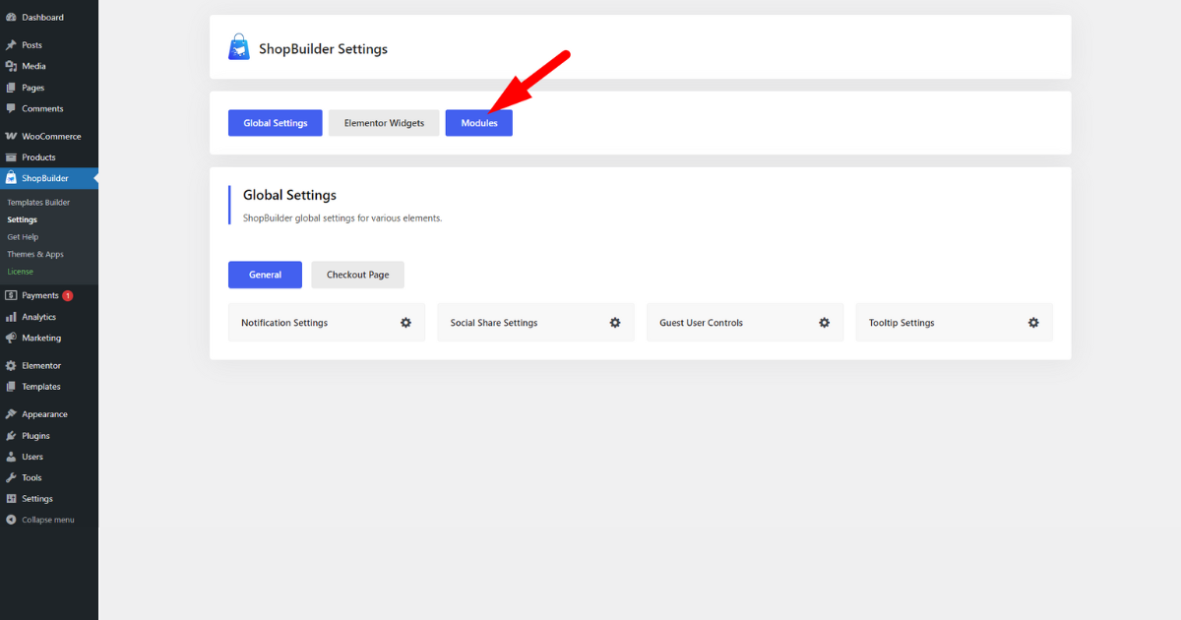This screenshot has height=620, width=1181.
Task: Click the Notification Settings label
Action: point(284,323)
